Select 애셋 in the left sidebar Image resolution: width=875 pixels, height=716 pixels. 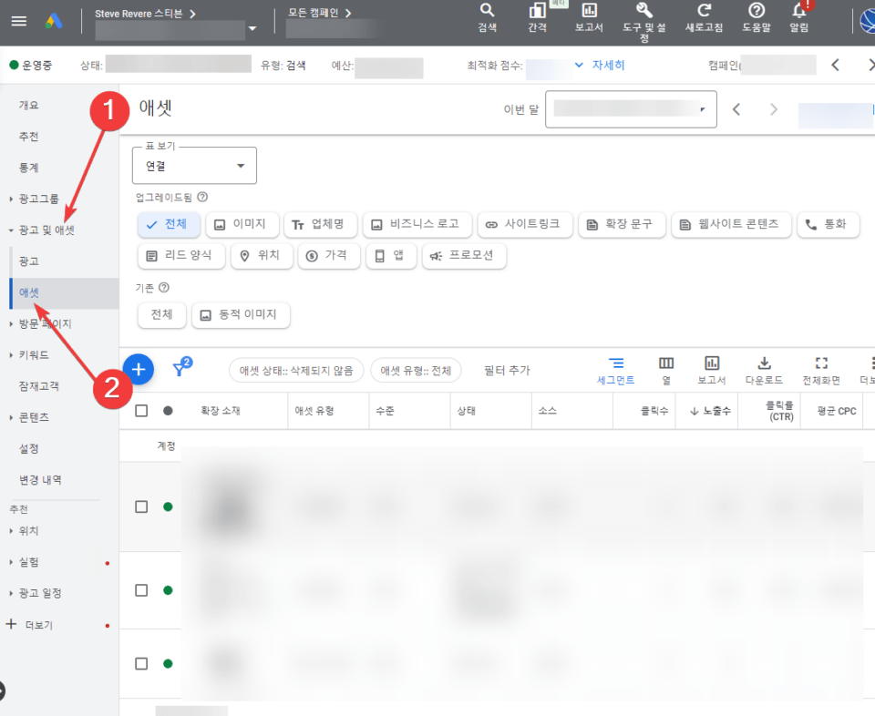[x=29, y=292]
